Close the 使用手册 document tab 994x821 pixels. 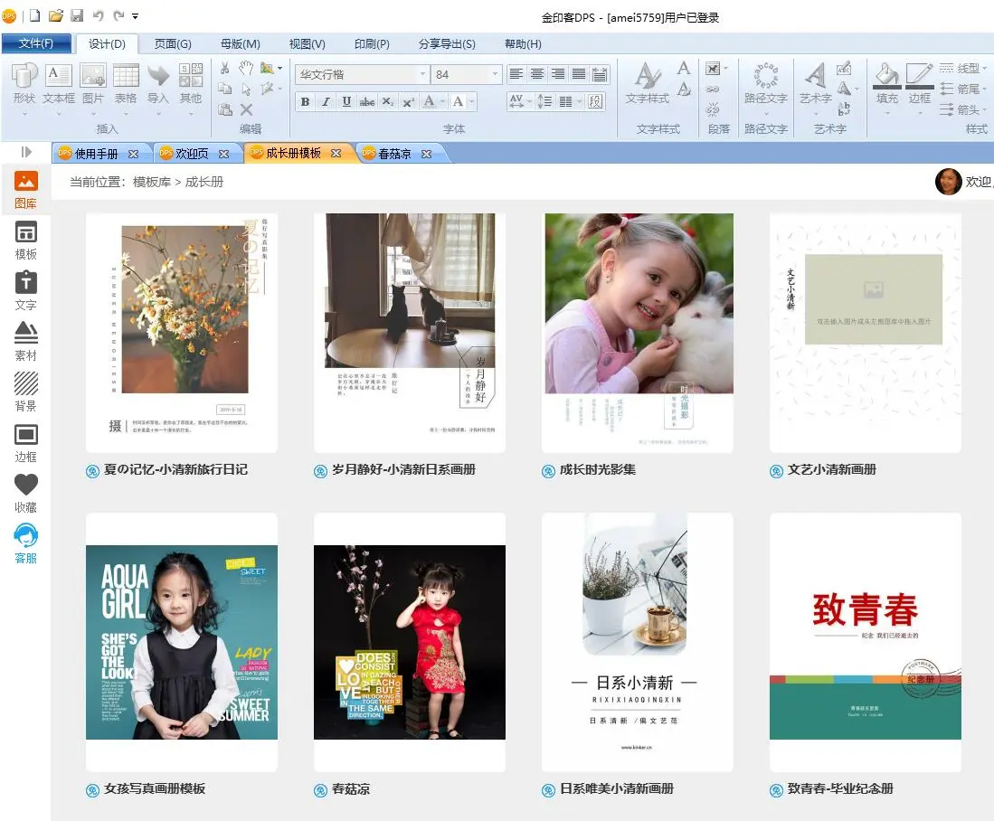pyautogui.click(x=134, y=154)
